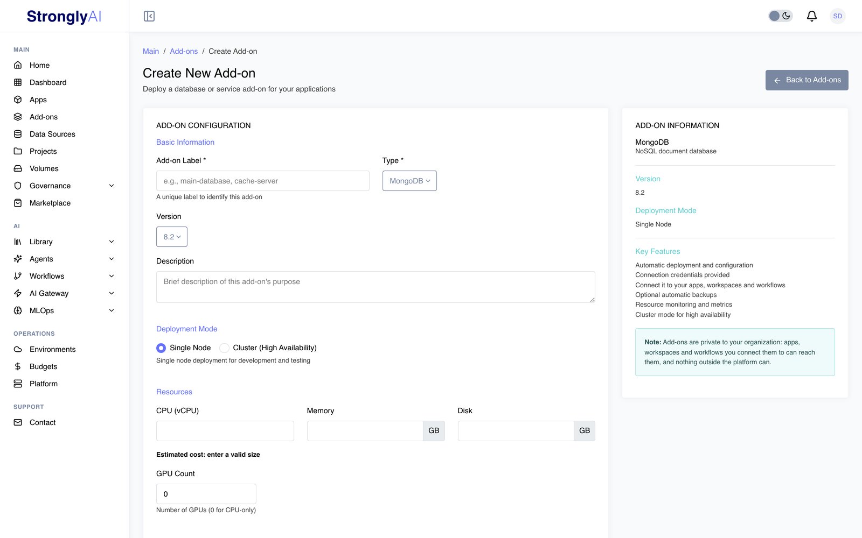862x538 pixels.
Task: Expand the Agents menu
Action: pos(64,259)
